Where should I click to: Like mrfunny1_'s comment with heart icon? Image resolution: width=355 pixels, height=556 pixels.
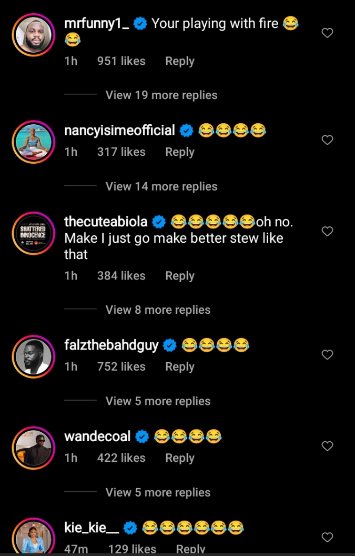click(x=327, y=33)
